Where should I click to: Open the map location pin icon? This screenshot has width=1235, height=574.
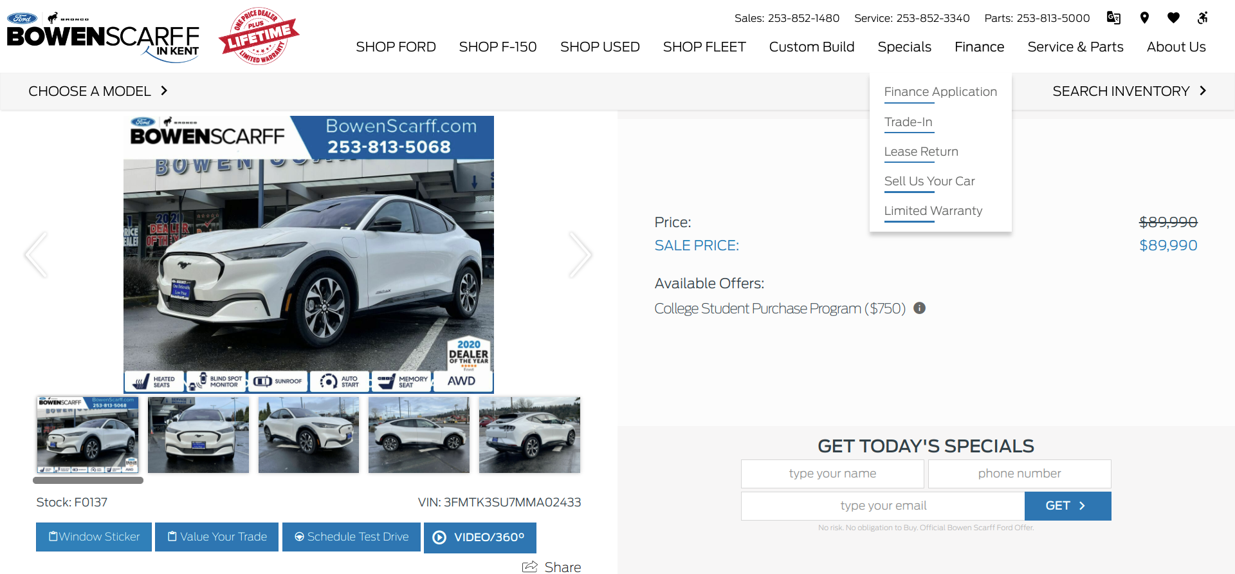click(x=1144, y=18)
